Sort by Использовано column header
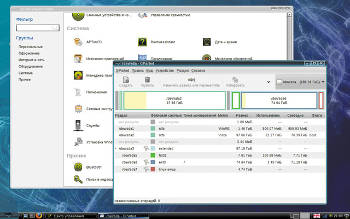Screen dimensions: 350x219 point(268,116)
